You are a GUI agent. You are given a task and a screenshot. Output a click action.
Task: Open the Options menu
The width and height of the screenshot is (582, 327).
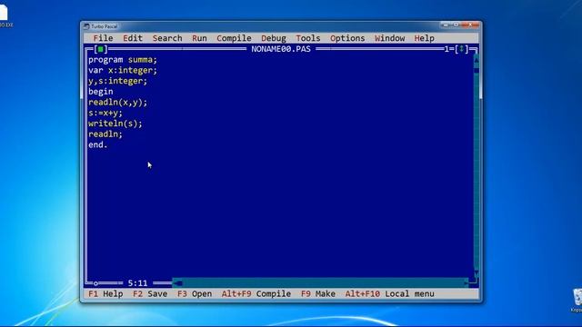click(347, 38)
